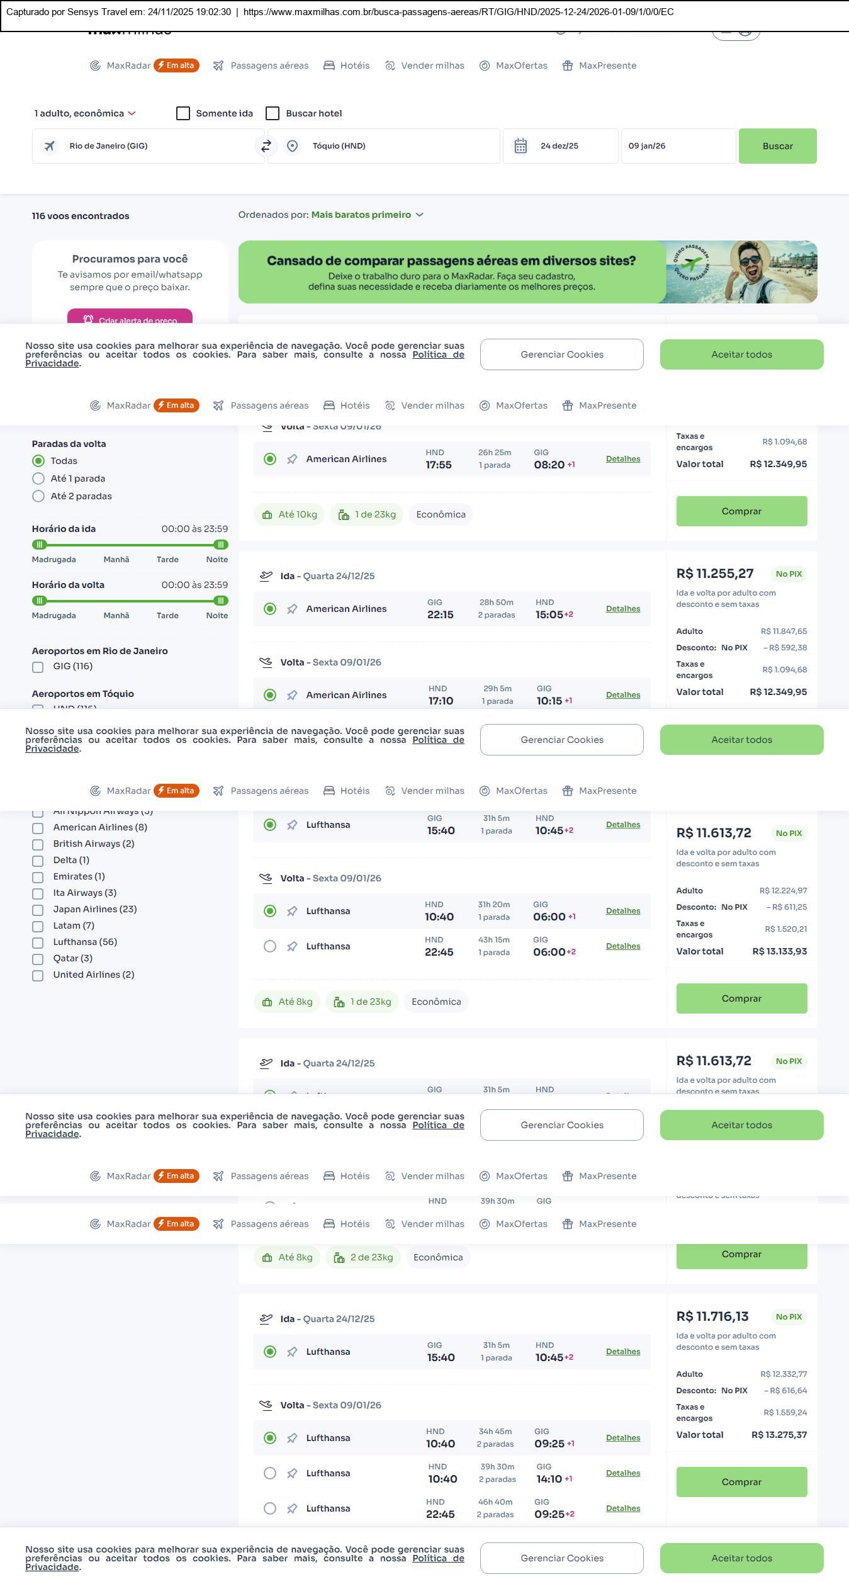Image resolution: width=849 pixels, height=1589 pixels.
Task: Click left handle of 'Horário da ida' slider
Action: (39, 545)
